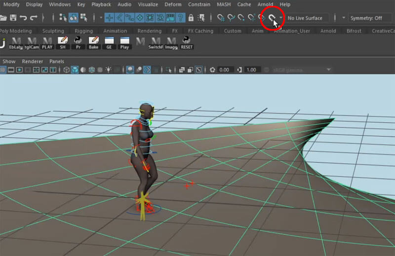Click Snap to curves magnet icon

click(x=231, y=18)
